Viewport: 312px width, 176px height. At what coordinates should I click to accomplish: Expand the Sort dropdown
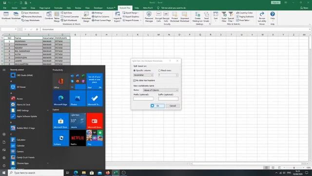215,16
